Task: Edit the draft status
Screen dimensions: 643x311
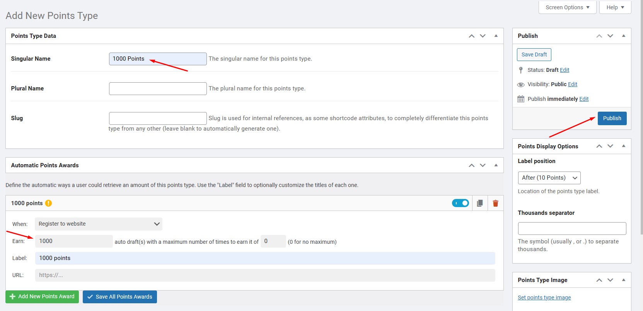Action: pyautogui.click(x=565, y=70)
